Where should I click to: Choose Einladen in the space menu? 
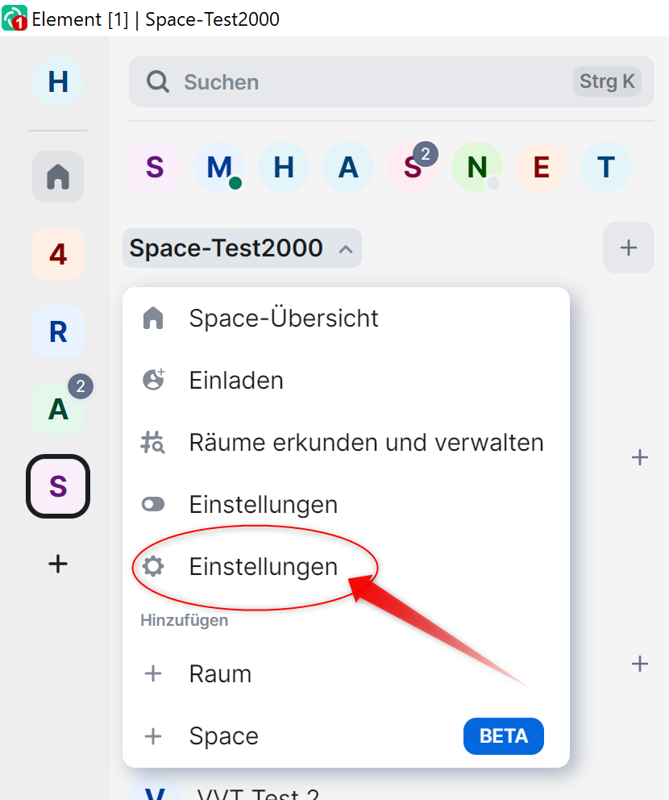pyautogui.click(x=236, y=380)
